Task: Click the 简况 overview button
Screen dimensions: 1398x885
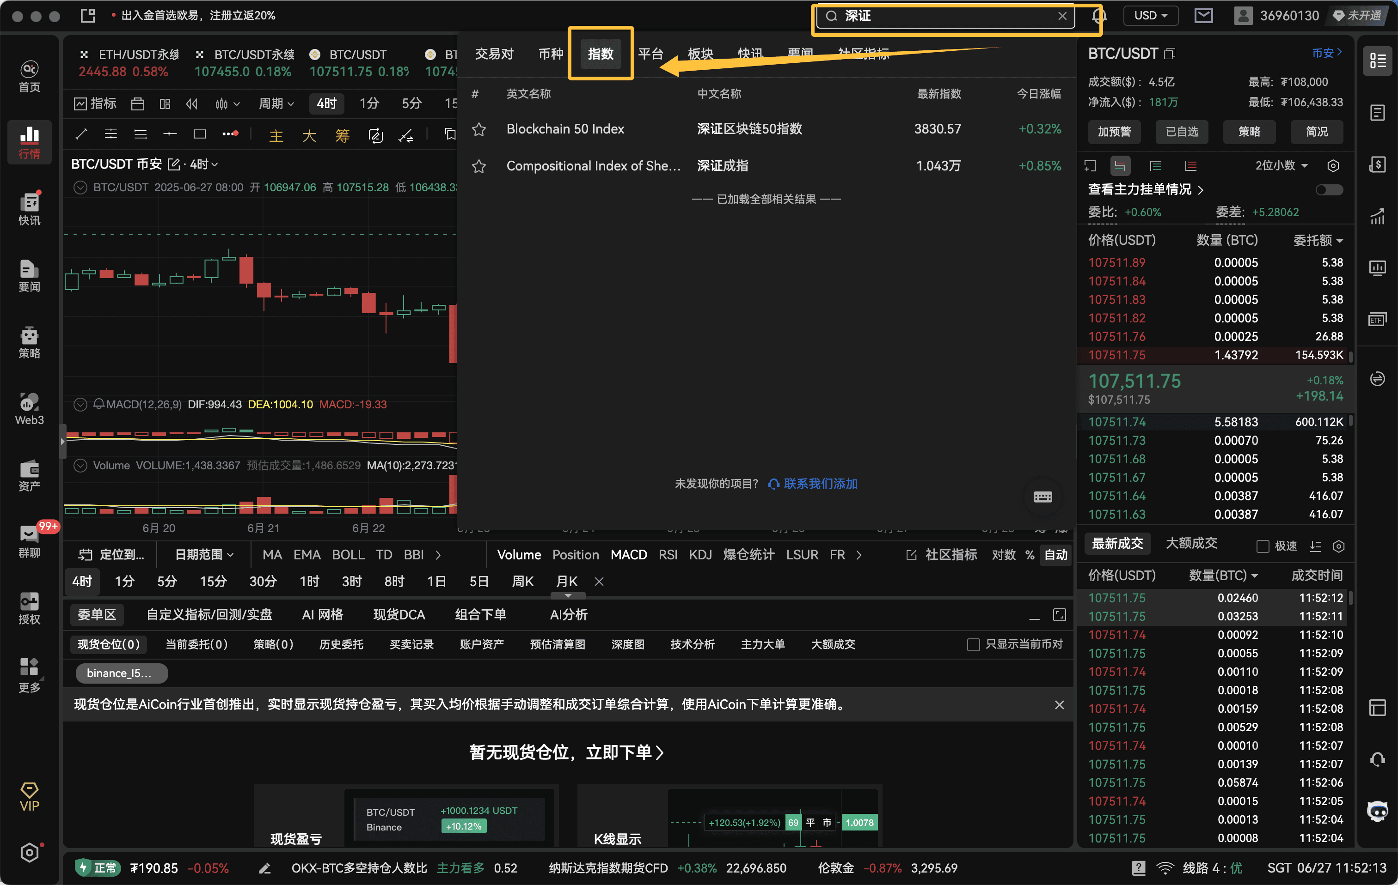Action: click(x=1317, y=132)
